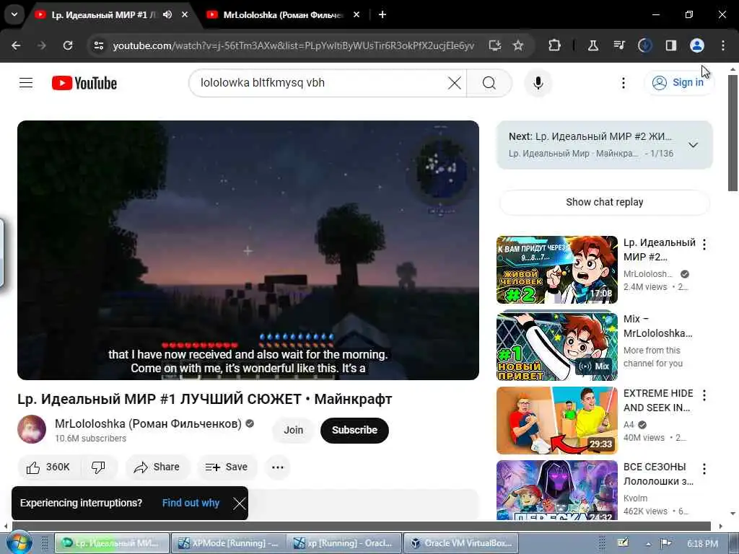
Task: Open YouTube settings three-dot menu
Action: tap(623, 83)
